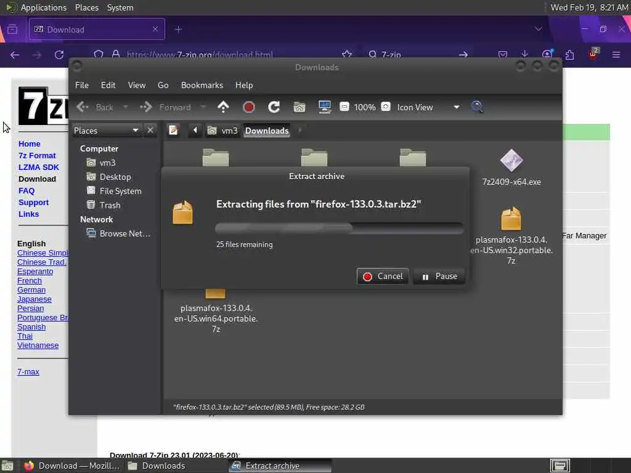Go back in Downloads file manager

coord(95,107)
